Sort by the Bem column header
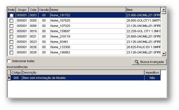Screen dimensions: 179x110 [143, 10]
